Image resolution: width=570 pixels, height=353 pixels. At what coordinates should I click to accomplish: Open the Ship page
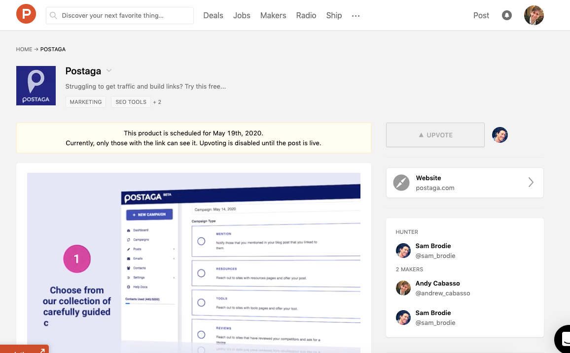(x=334, y=15)
